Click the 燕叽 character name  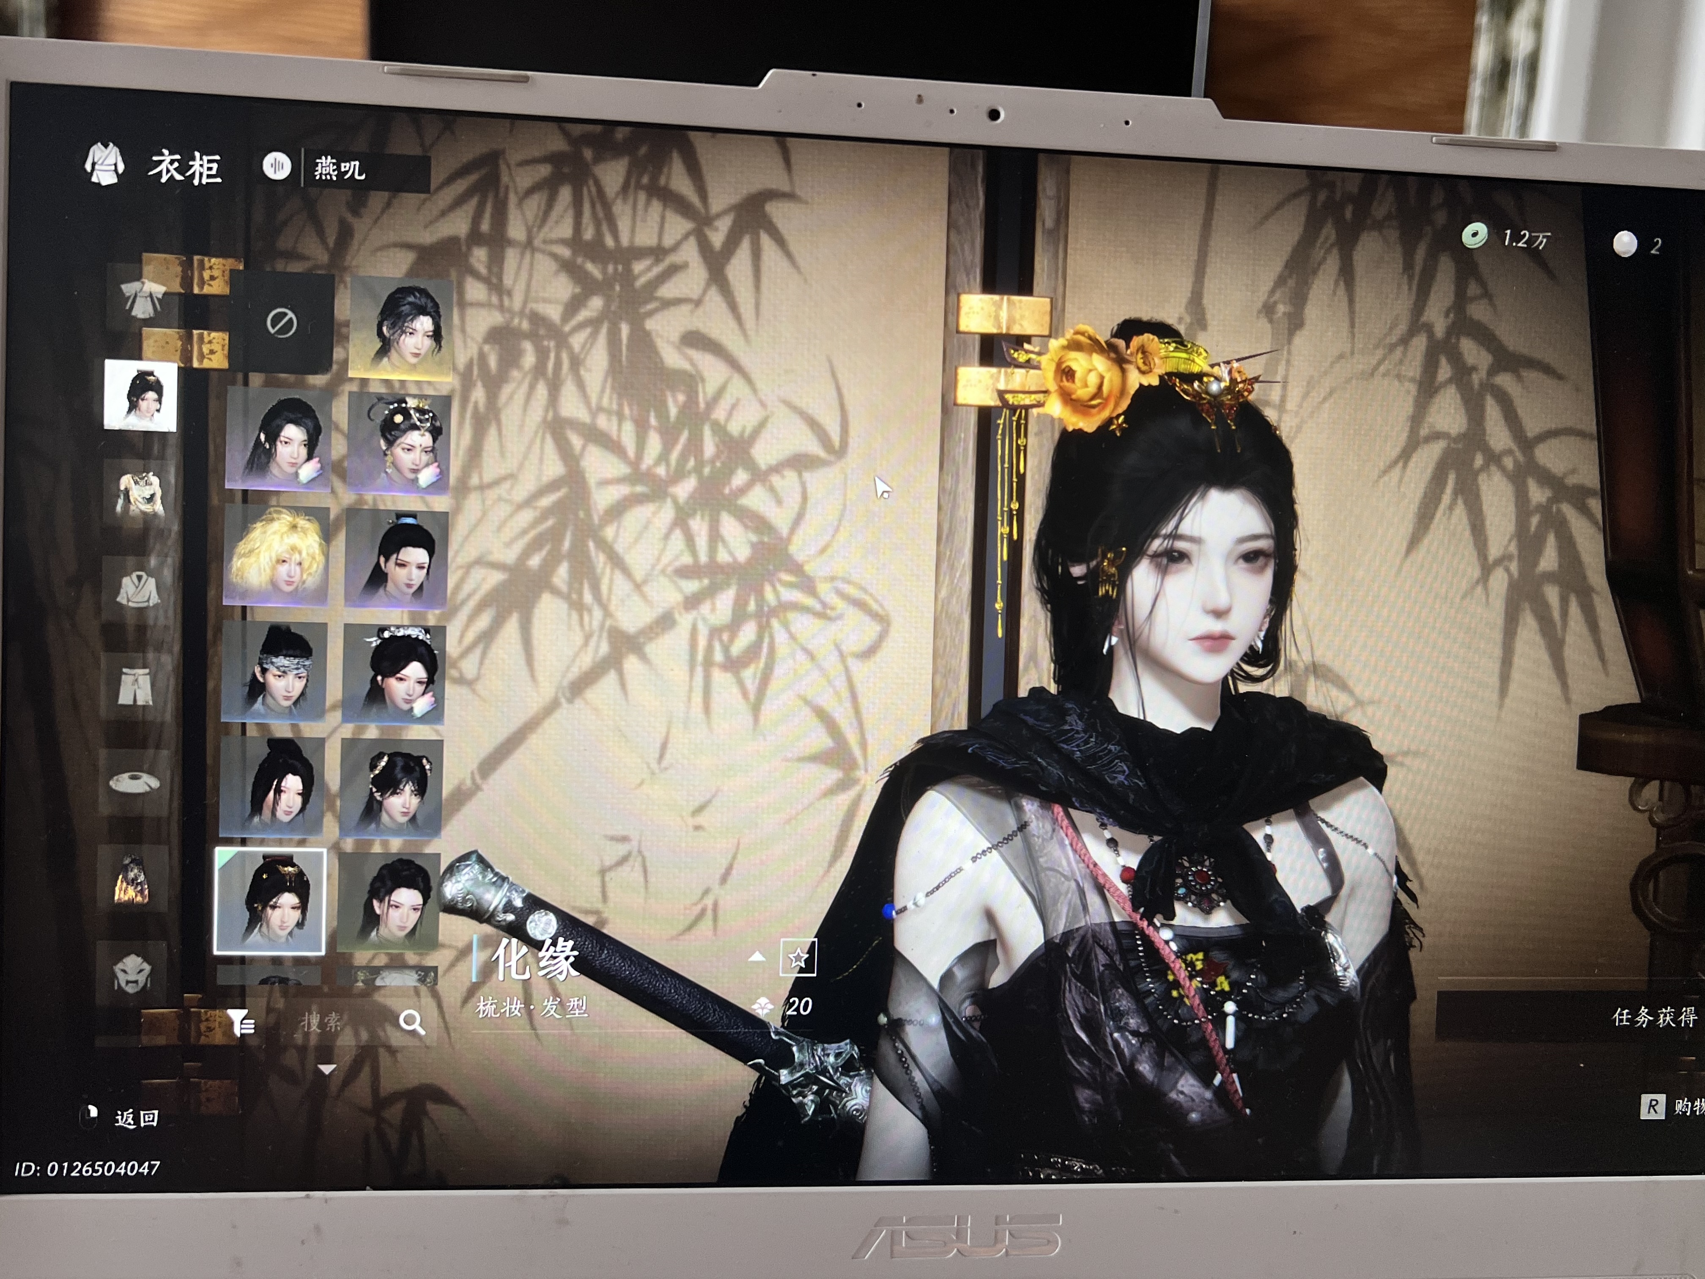339,168
